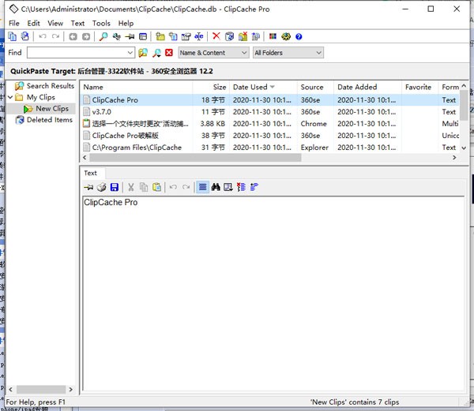Select the ClipCache Pro破解版 clip row
474x411 pixels.
pos(125,136)
